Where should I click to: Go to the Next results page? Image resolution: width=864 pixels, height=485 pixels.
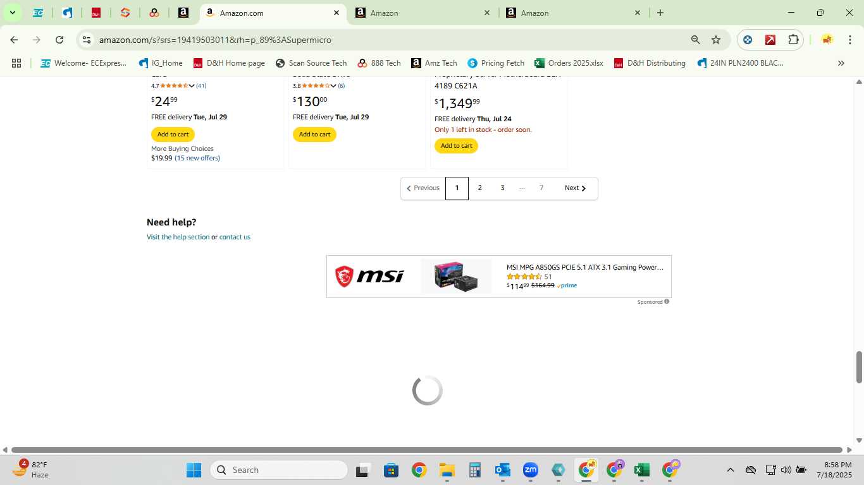pyautogui.click(x=576, y=188)
